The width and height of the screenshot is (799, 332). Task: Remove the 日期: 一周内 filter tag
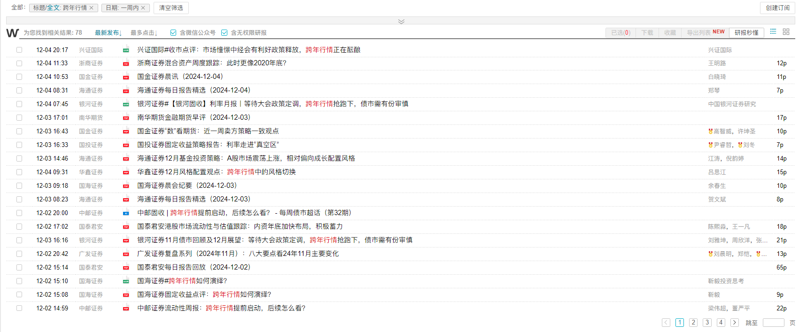coord(143,8)
